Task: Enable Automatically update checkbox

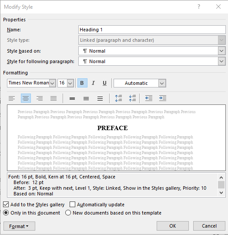Action: tap(72, 205)
